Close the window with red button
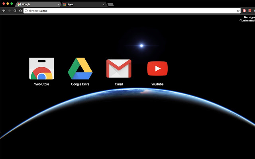 [4, 4]
